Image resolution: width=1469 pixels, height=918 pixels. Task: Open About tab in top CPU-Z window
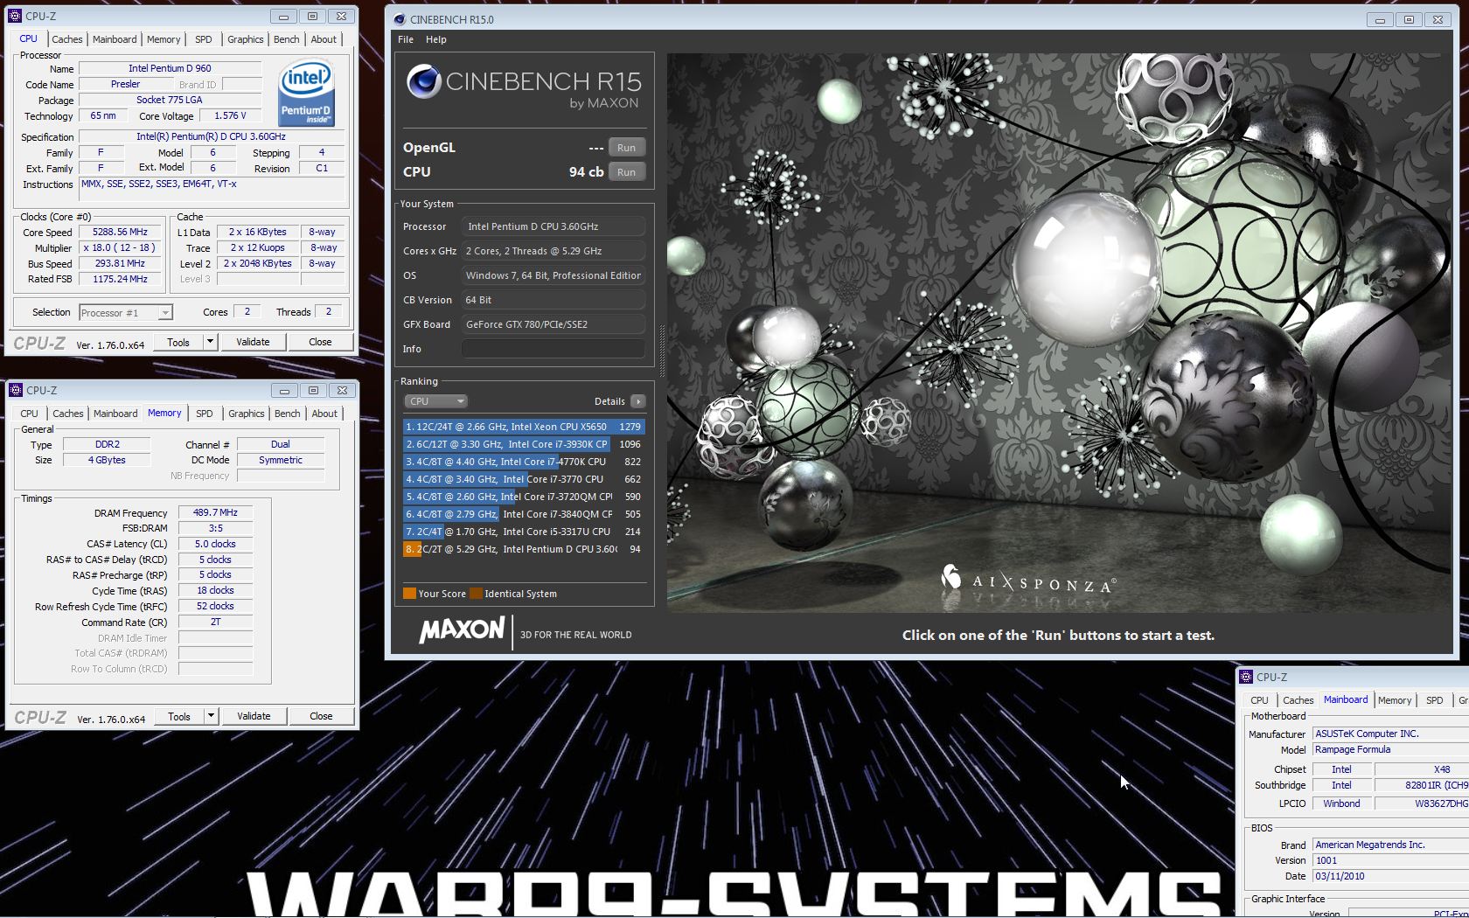coord(324,39)
